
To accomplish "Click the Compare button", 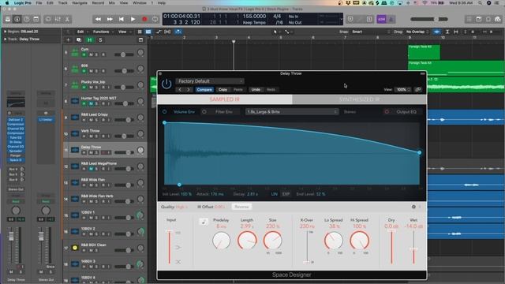I will coord(204,89).
